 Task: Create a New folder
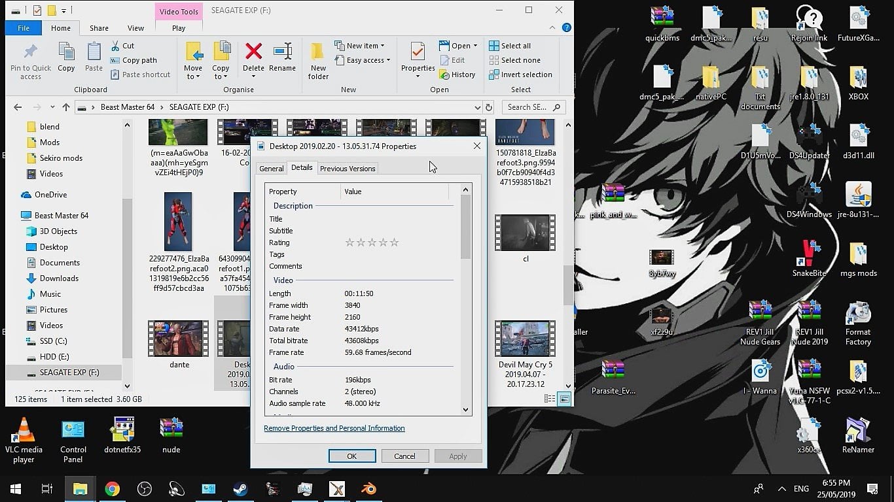pyautogui.click(x=318, y=61)
